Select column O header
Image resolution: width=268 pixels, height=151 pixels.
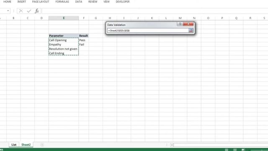point(208,18)
